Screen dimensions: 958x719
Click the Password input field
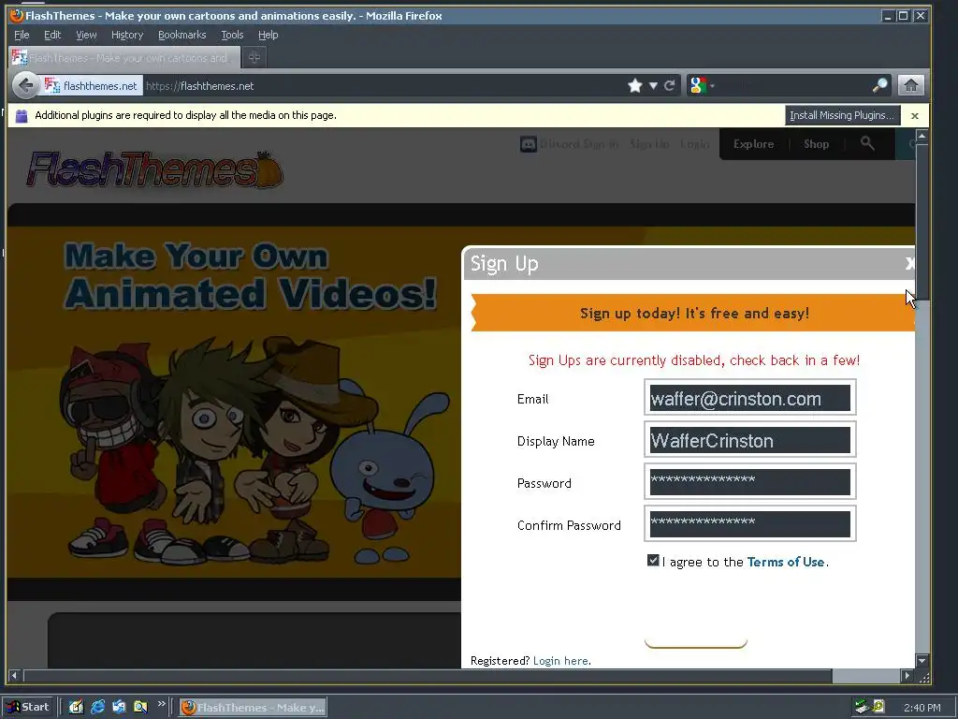click(749, 482)
